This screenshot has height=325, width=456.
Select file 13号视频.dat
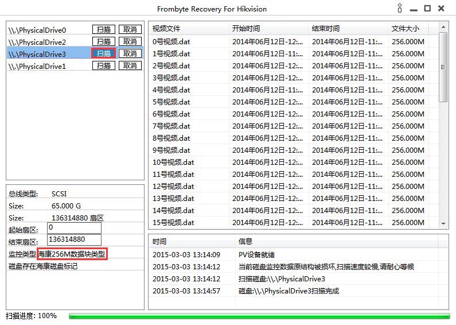(173, 199)
